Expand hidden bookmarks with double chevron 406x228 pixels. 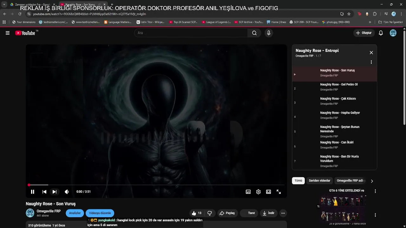370,22
